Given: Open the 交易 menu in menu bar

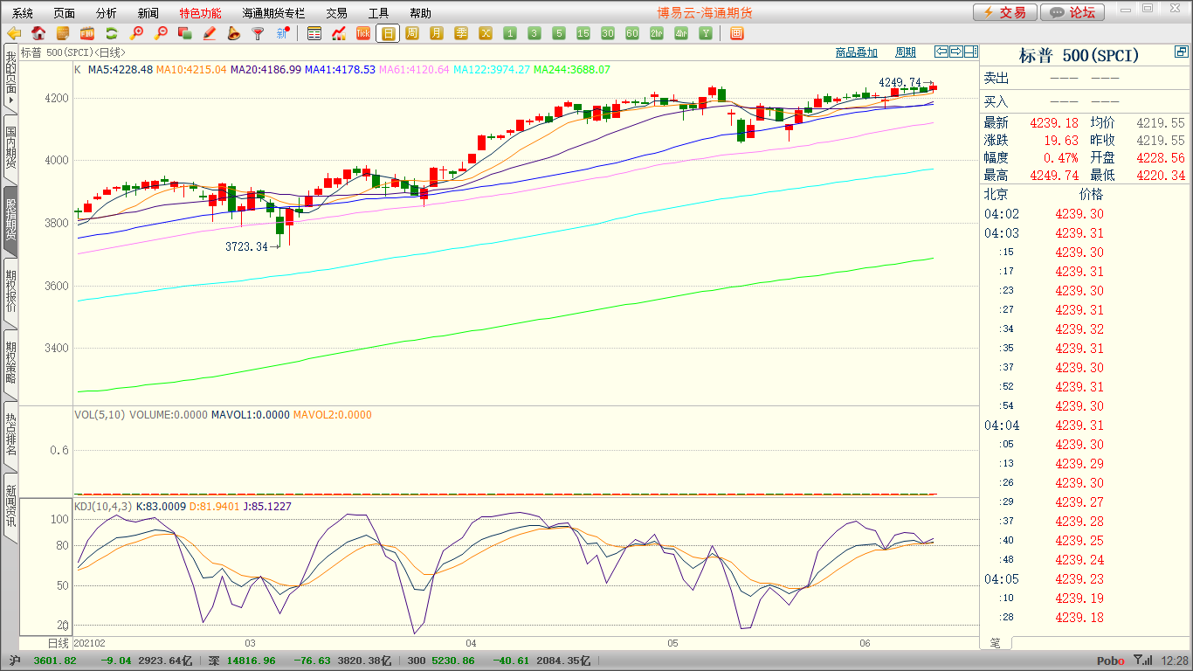Looking at the screenshot, I should click(x=336, y=13).
